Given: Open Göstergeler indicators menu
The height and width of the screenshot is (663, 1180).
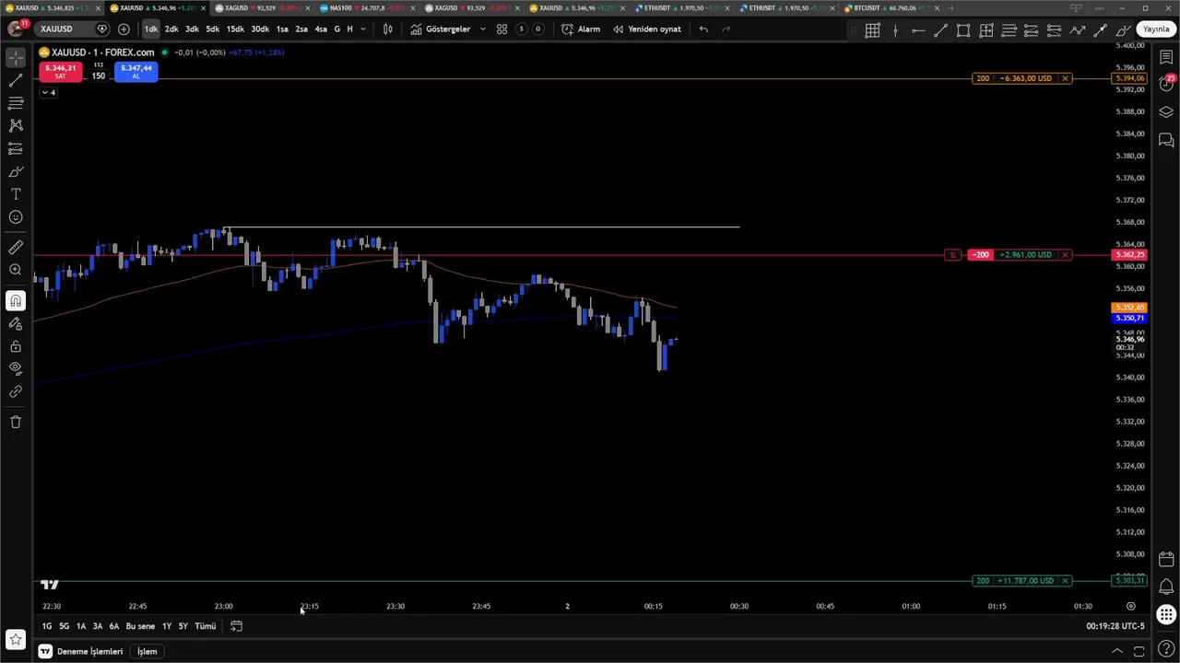Looking at the screenshot, I should 441,29.
